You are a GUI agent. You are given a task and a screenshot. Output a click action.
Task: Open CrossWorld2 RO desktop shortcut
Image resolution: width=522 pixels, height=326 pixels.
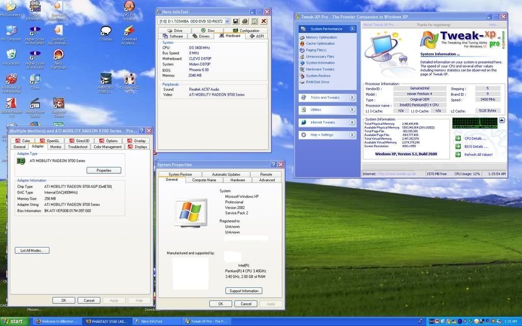(129, 83)
